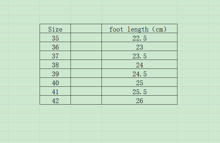
Task: Click the foot length cell for size 40
Action: pyautogui.click(x=139, y=83)
